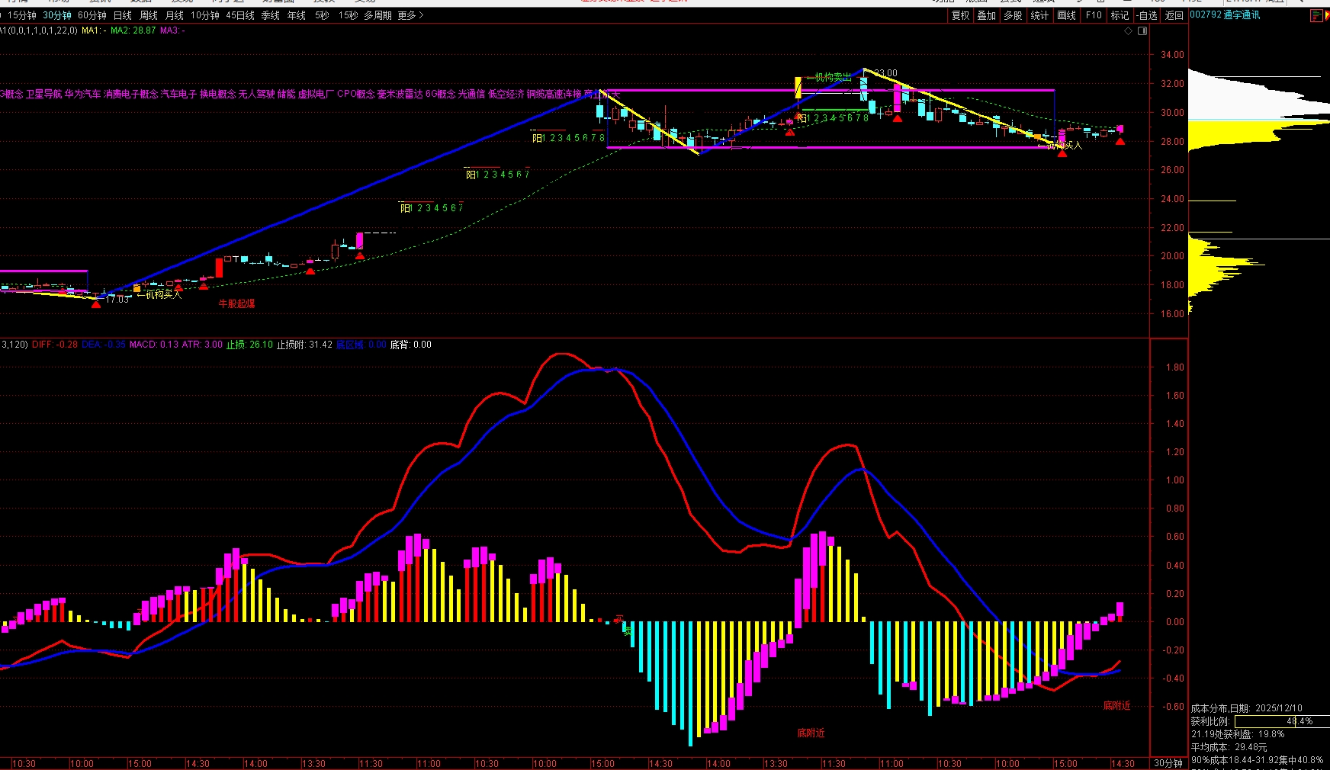The image size is (1330, 770).
Task: Open 多周期 multi-period view
Action: pyautogui.click(x=377, y=15)
